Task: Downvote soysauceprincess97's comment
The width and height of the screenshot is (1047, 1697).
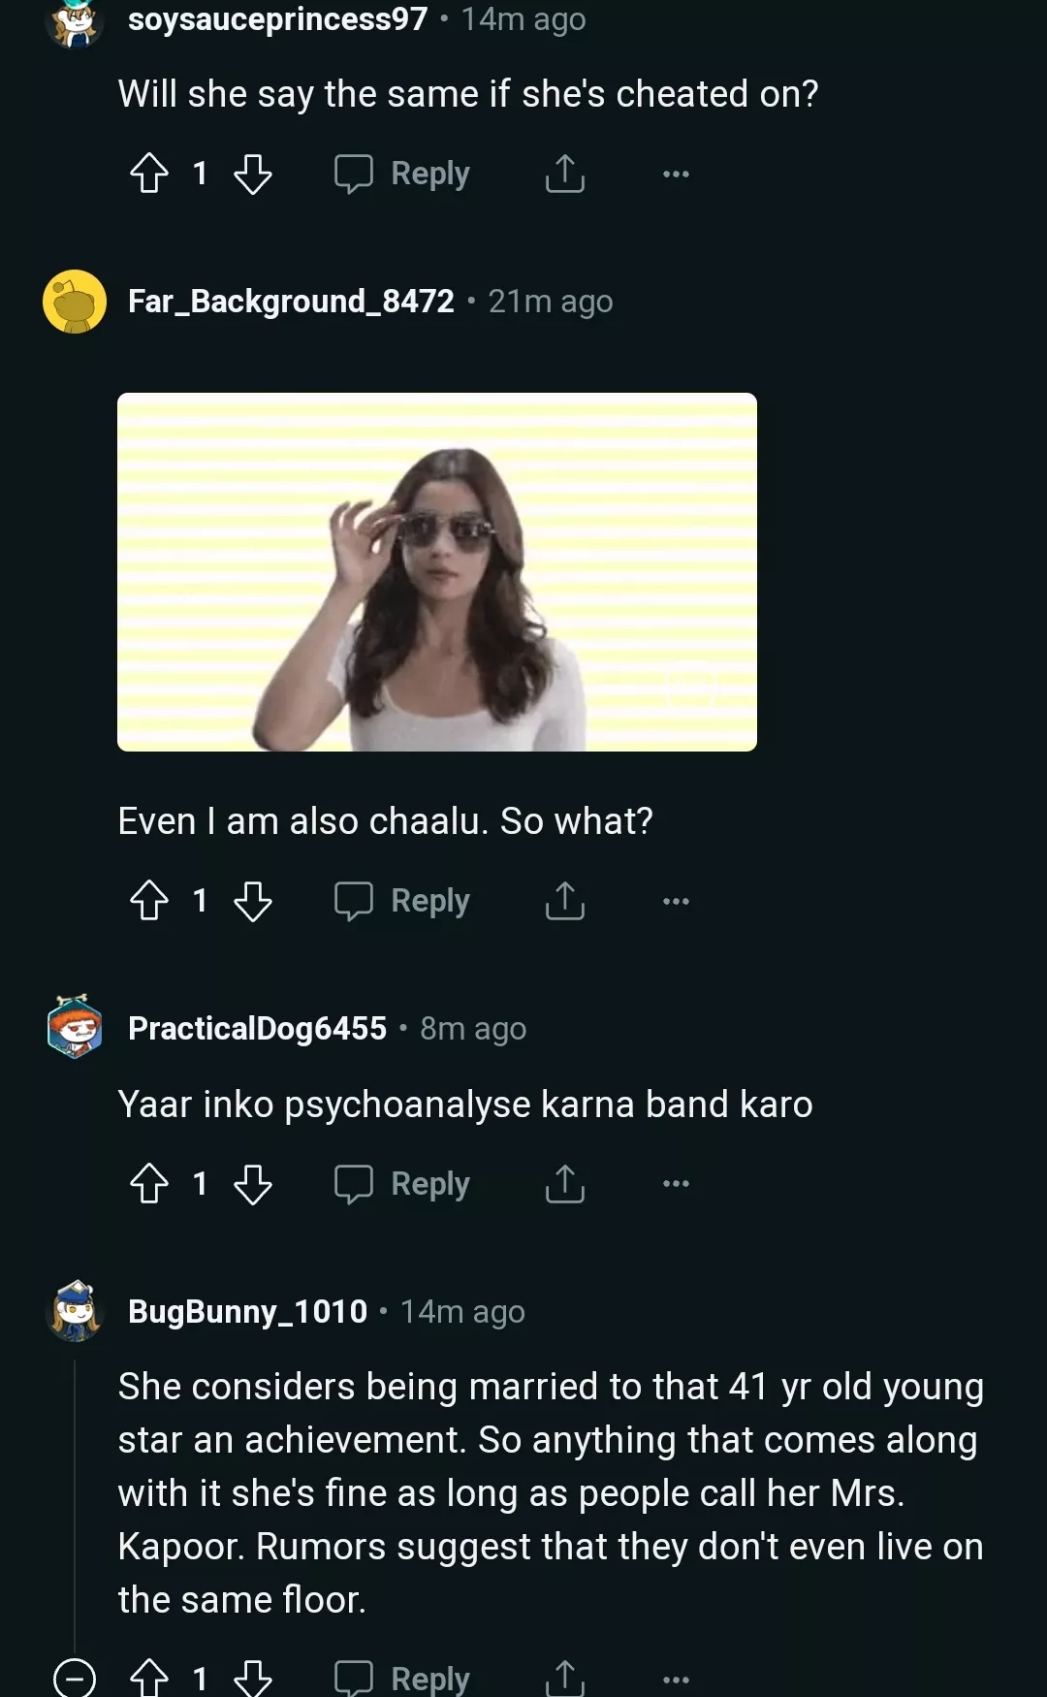Action: 253,174
